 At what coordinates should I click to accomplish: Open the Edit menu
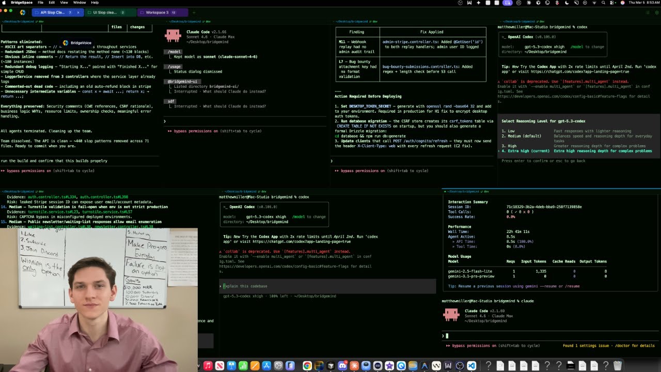click(52, 3)
